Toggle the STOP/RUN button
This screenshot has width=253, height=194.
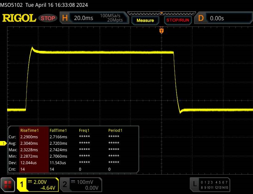point(178,20)
